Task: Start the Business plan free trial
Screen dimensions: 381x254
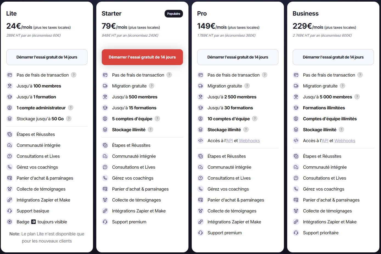Action: 333,57
